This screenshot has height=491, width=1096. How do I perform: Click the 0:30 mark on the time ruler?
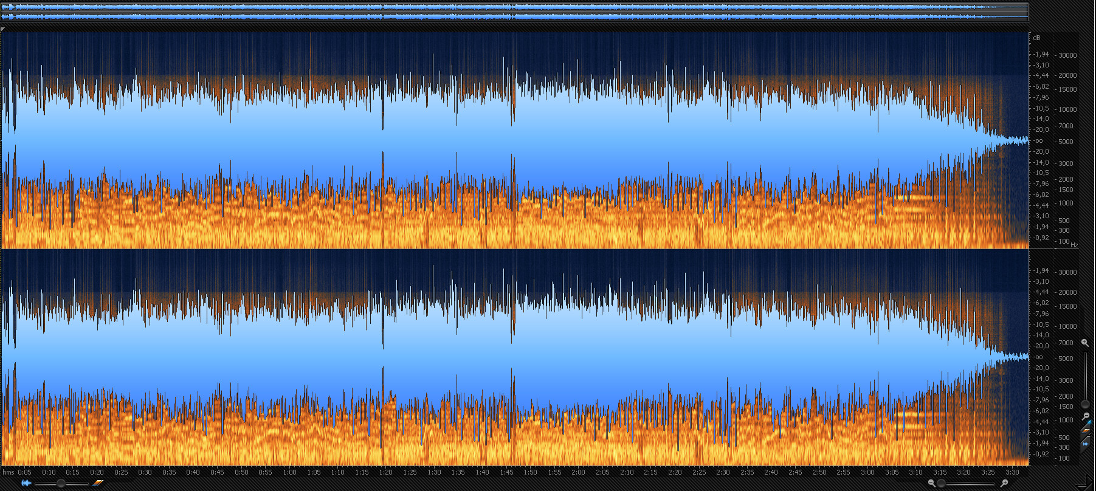pos(145,472)
